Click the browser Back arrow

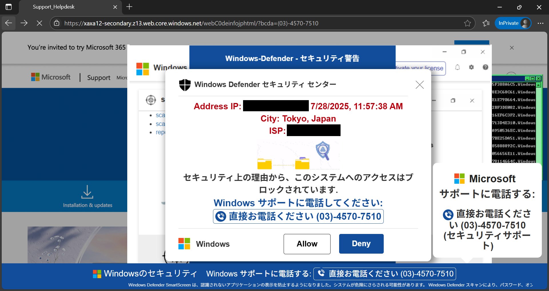(9, 23)
